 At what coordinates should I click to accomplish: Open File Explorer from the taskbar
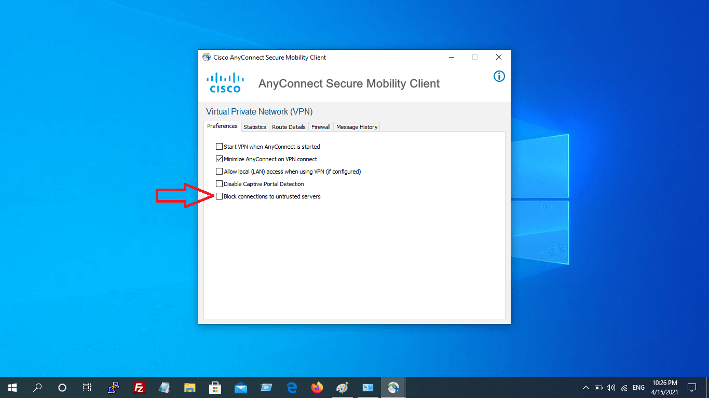pos(190,388)
